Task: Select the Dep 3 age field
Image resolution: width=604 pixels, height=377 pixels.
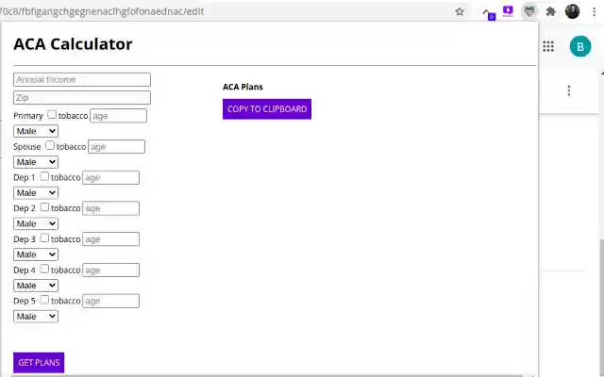Action: coord(111,238)
